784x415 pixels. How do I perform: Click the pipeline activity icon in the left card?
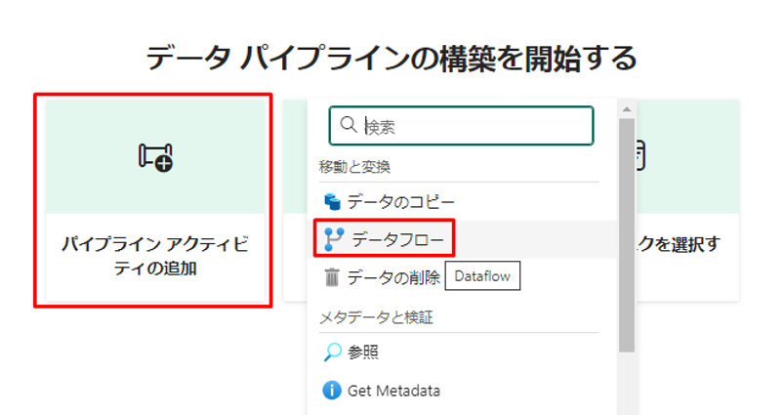155,156
